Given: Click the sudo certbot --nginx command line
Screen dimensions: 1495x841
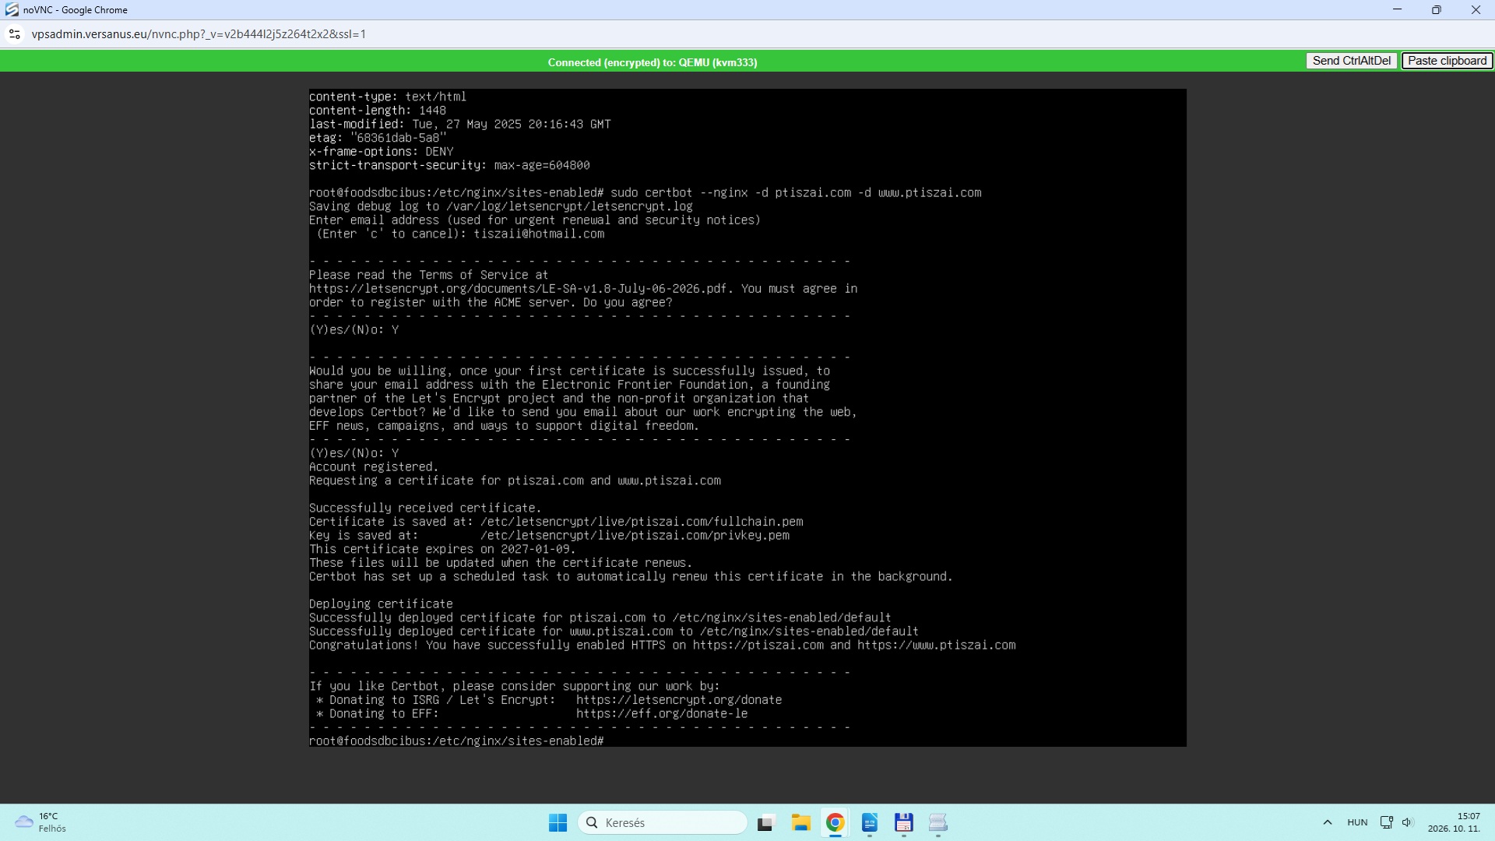Looking at the screenshot, I should [796, 193].
